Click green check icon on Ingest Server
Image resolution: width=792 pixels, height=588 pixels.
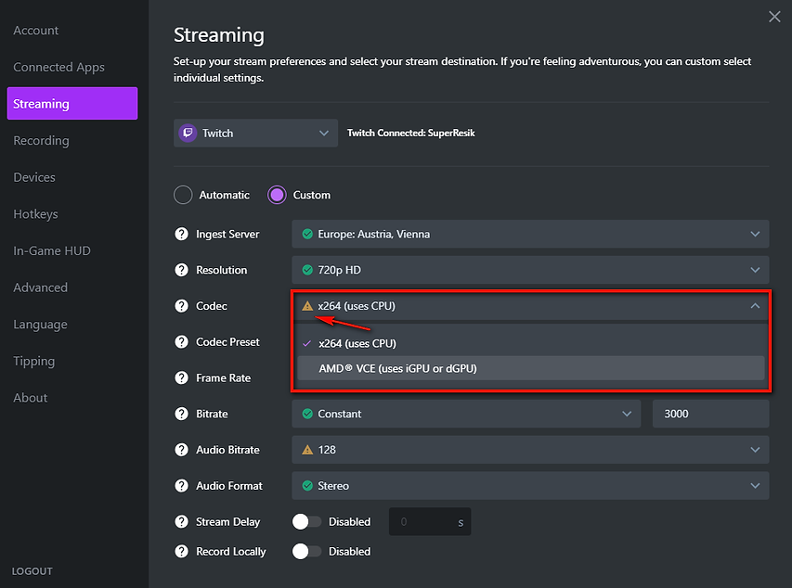pyautogui.click(x=307, y=235)
